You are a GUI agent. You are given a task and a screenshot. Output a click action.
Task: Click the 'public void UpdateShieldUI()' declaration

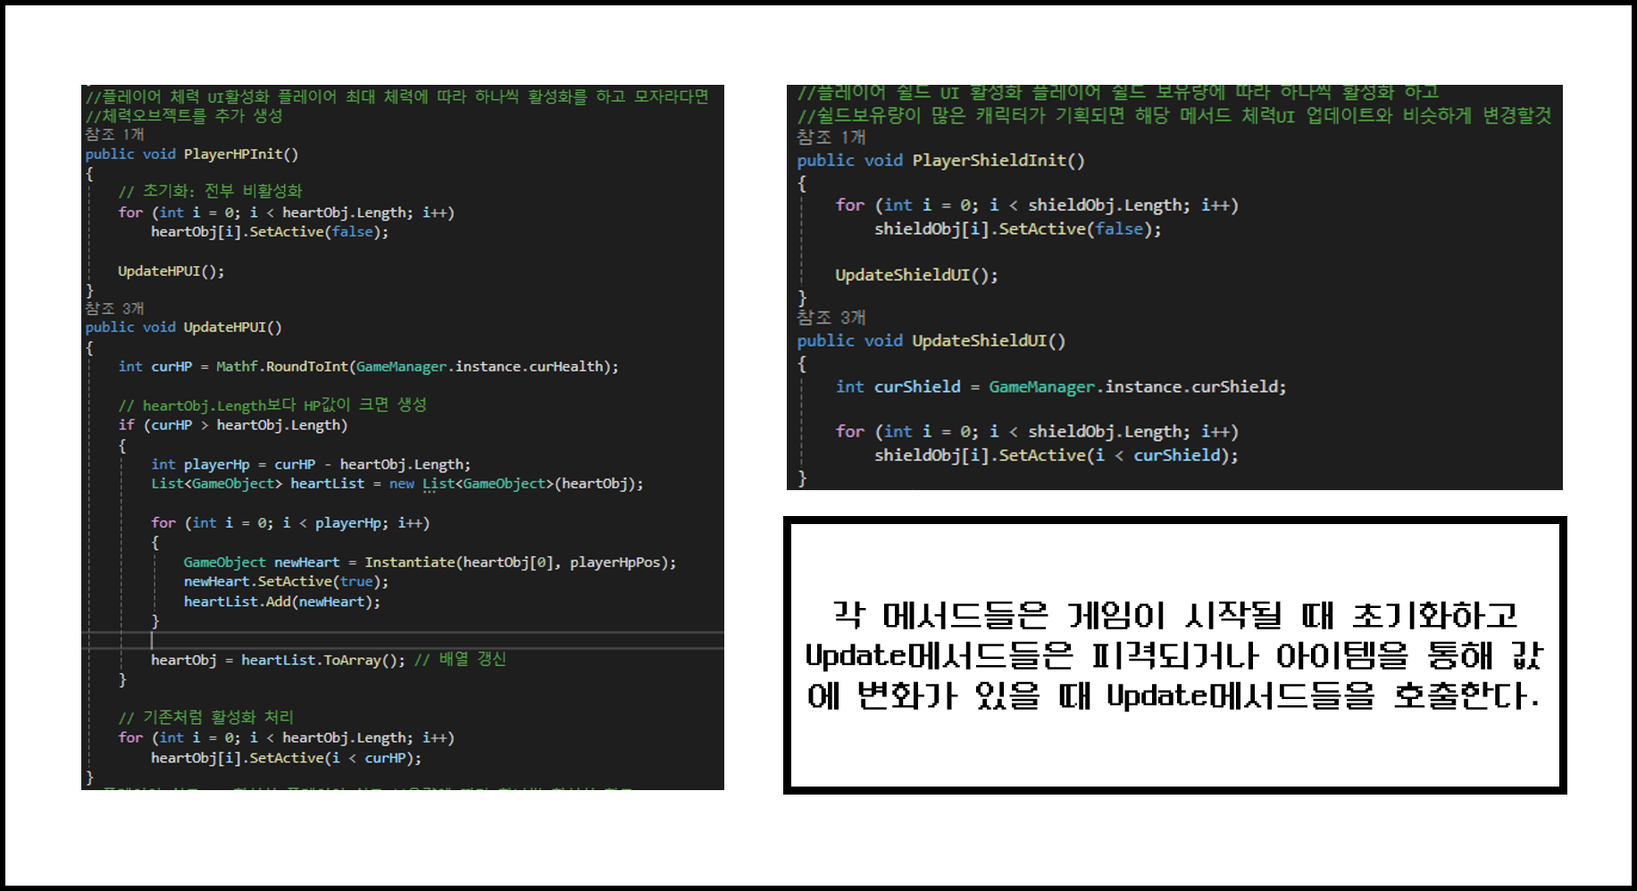pos(931,340)
